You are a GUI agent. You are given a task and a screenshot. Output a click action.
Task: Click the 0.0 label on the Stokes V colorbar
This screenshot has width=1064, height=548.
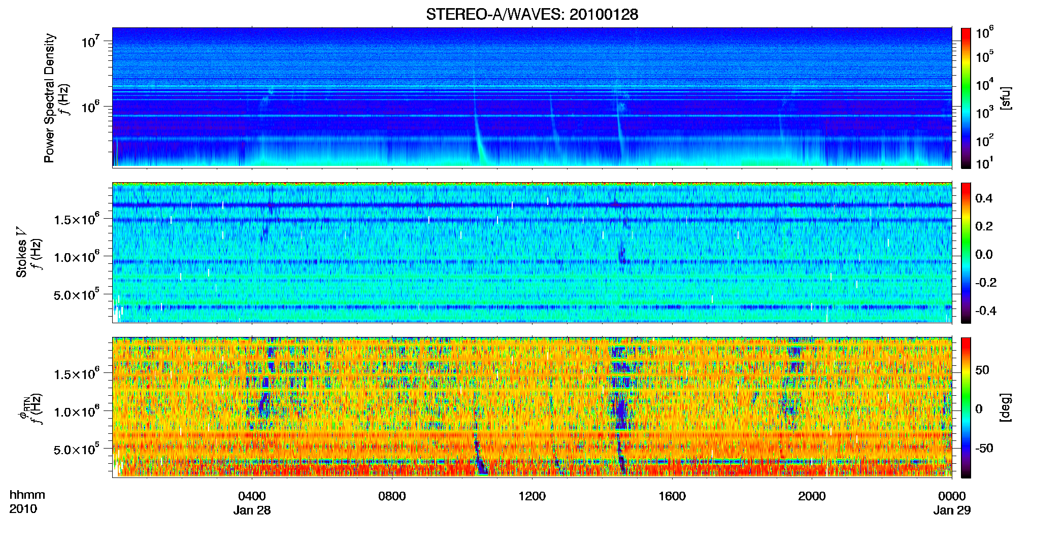pos(984,254)
